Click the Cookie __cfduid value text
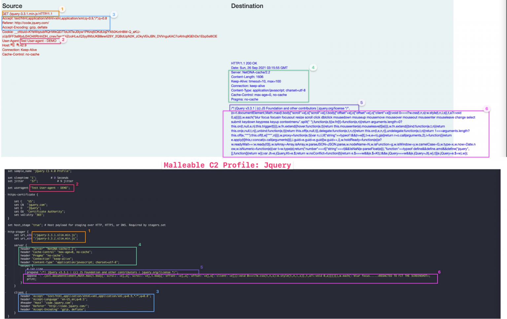Viewport: 507px width, 319px height. 83,32
